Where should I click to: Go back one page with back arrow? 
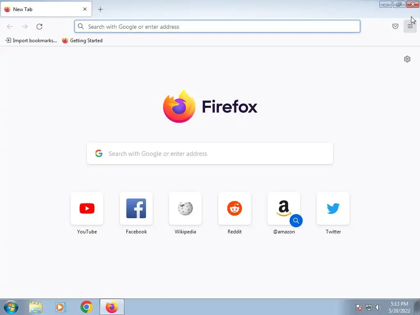click(x=10, y=27)
